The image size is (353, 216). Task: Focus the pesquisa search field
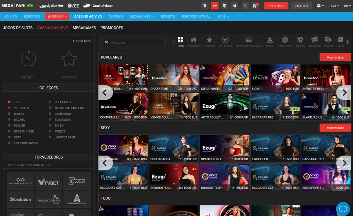click(x=134, y=42)
